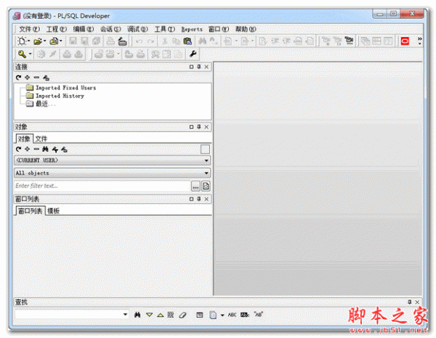Toggle the "AB" regular expression option
Viewport: 436px width, 338px height.
click(258, 314)
